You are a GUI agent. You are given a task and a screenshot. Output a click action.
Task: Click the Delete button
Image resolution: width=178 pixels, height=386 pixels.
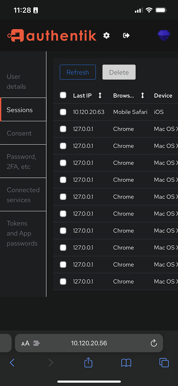pos(119,72)
